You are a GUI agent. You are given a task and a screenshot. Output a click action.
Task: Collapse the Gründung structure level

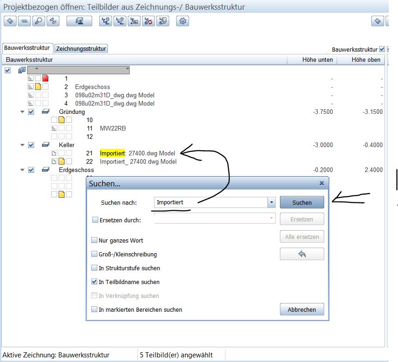pos(22,112)
